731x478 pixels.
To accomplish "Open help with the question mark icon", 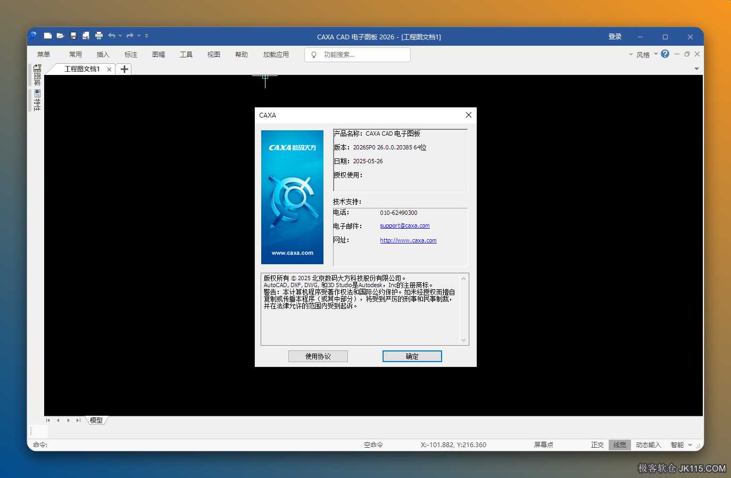I will pos(665,54).
